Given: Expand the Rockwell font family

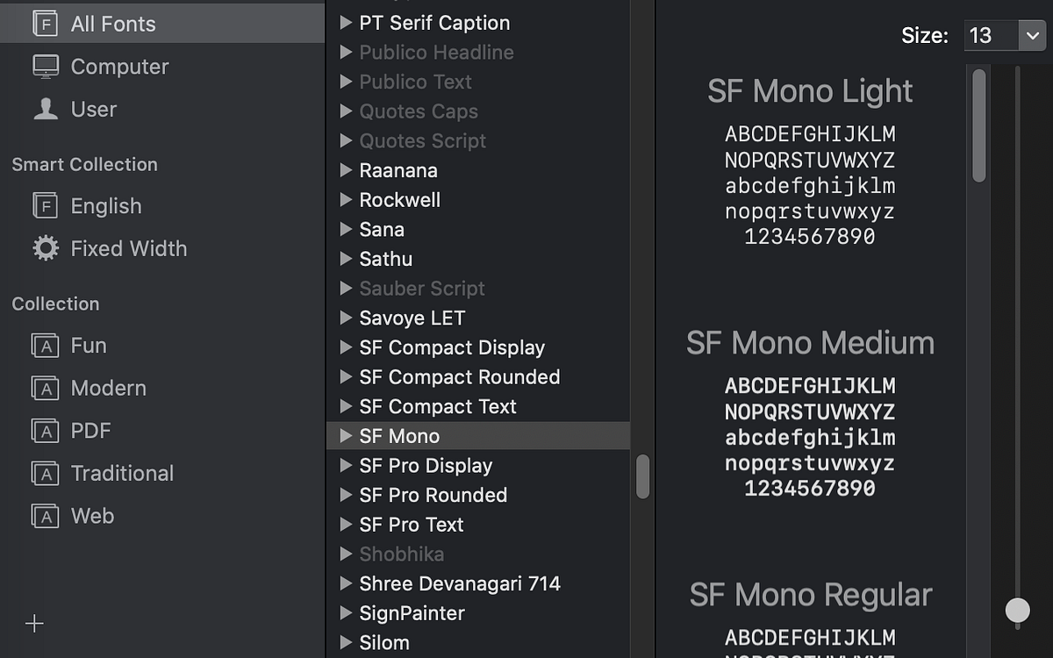Looking at the screenshot, I should [x=345, y=200].
